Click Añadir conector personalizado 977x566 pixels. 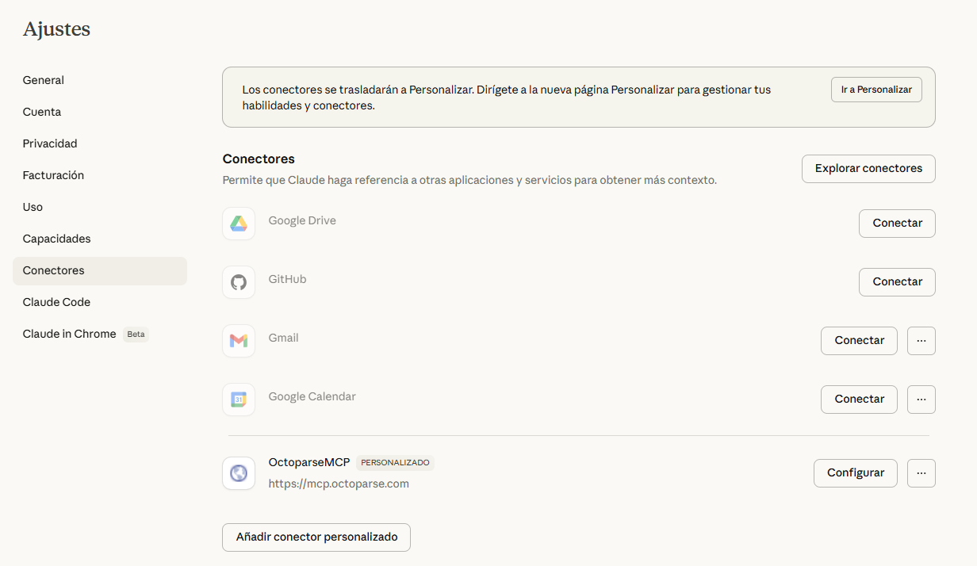316,537
